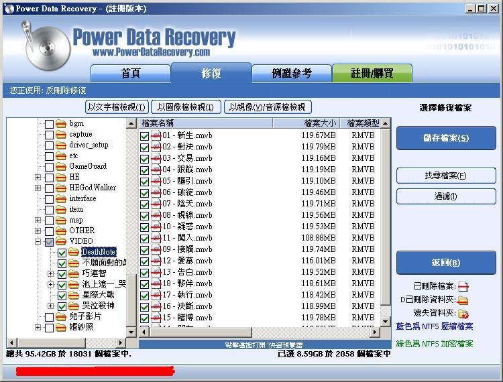Click the folder tree horizontal scrollbar thumb
The width and height of the screenshot is (503, 382).
52,342
